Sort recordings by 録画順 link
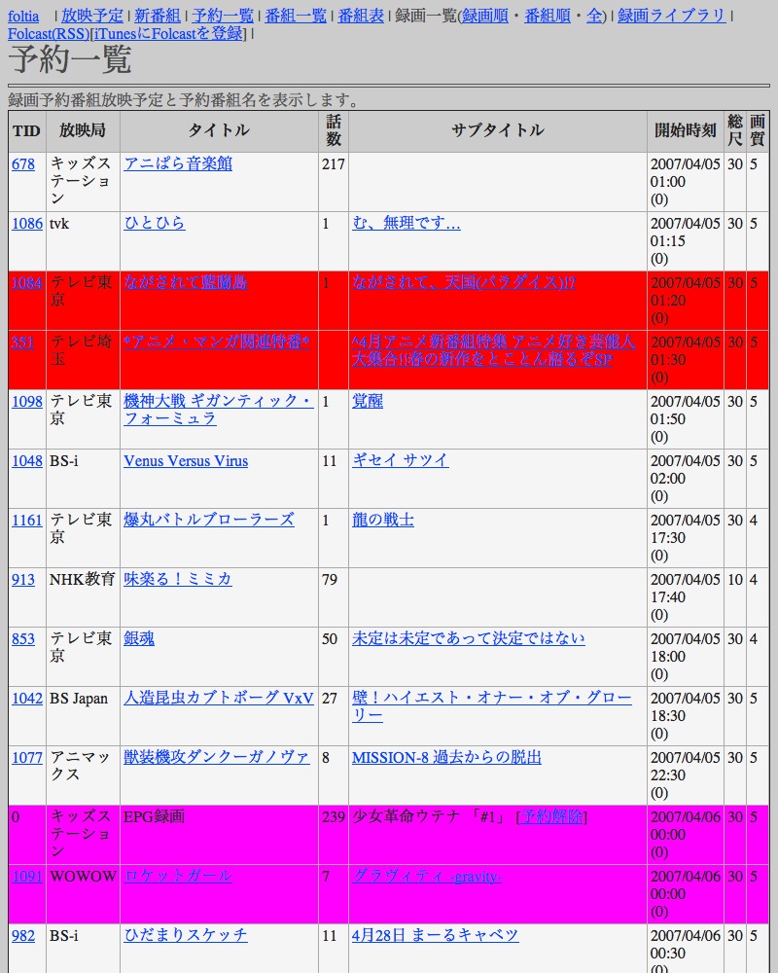This screenshot has height=973, width=778. click(491, 16)
